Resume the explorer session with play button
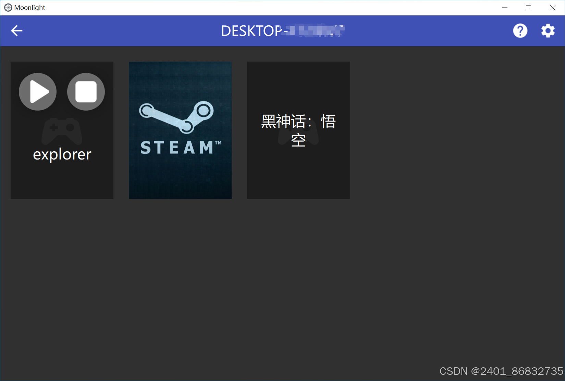The height and width of the screenshot is (381, 565). [38, 92]
